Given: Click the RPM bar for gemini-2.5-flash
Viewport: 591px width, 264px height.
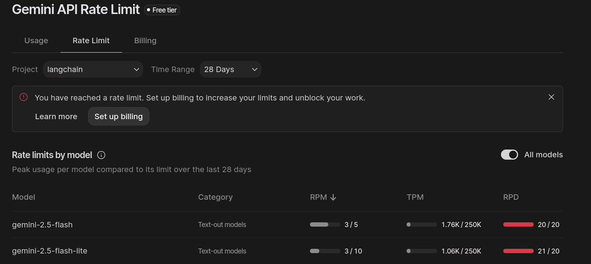Looking at the screenshot, I should 325,225.
